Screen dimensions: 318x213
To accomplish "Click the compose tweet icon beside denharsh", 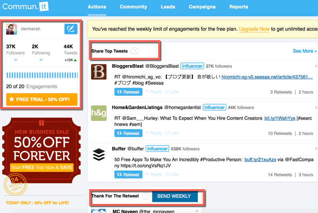I will point(71,29).
